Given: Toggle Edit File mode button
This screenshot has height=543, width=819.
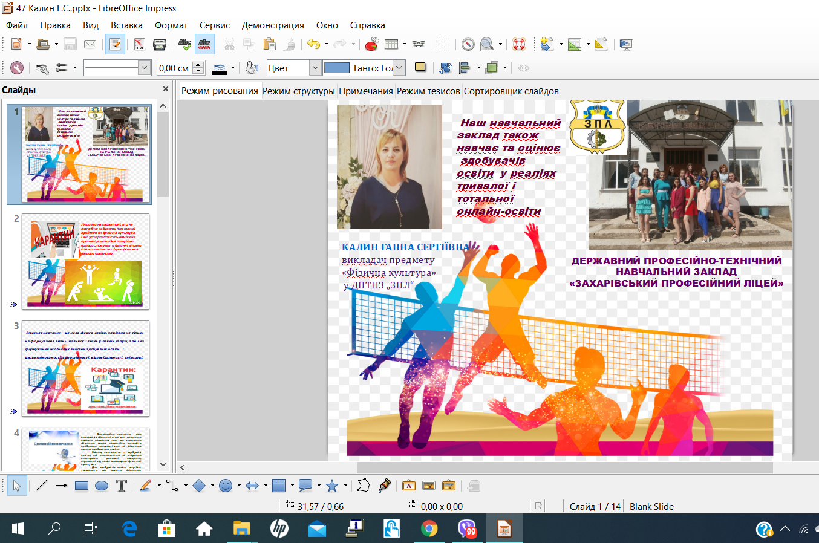Looking at the screenshot, I should click(x=114, y=44).
